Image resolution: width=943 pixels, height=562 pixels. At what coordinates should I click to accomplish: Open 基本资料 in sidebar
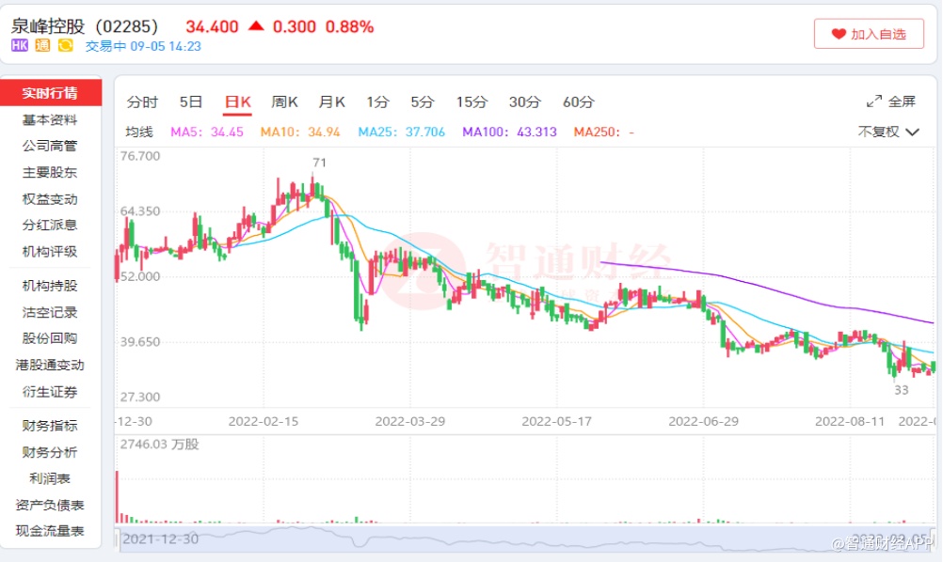pyautogui.click(x=50, y=119)
